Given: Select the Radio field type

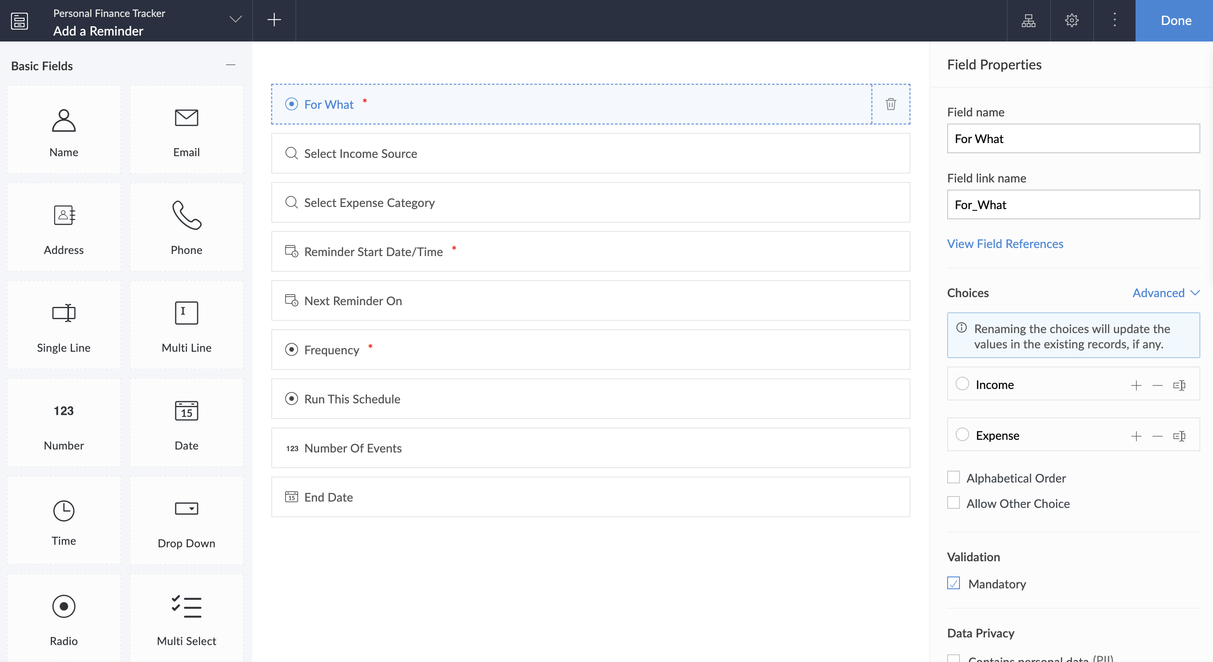Looking at the screenshot, I should [x=63, y=617].
